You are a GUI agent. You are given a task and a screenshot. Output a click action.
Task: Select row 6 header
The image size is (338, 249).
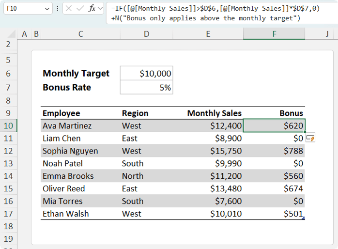8,74
